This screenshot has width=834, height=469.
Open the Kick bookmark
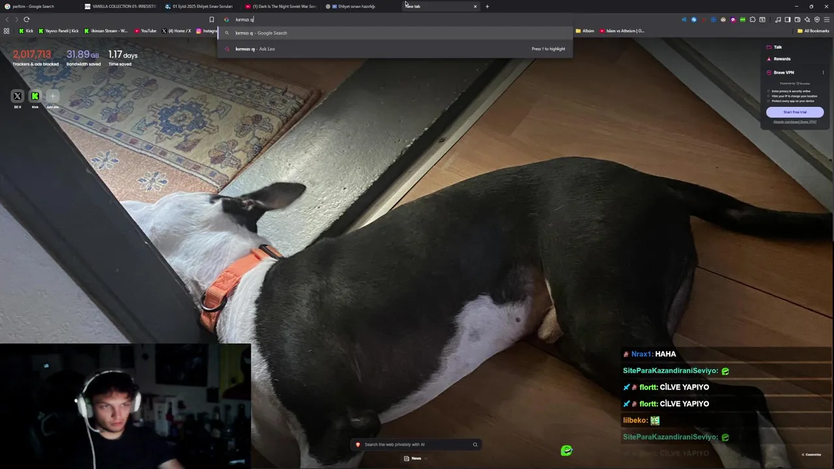26,31
